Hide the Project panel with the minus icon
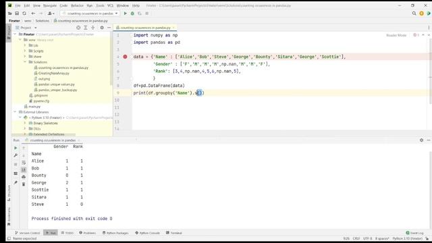 pos(109,28)
